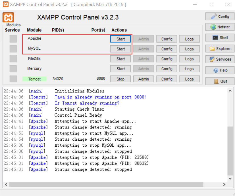This screenshot has height=196, width=235.
Task: Open Help via the question mark icon
Action: click(x=220, y=70)
